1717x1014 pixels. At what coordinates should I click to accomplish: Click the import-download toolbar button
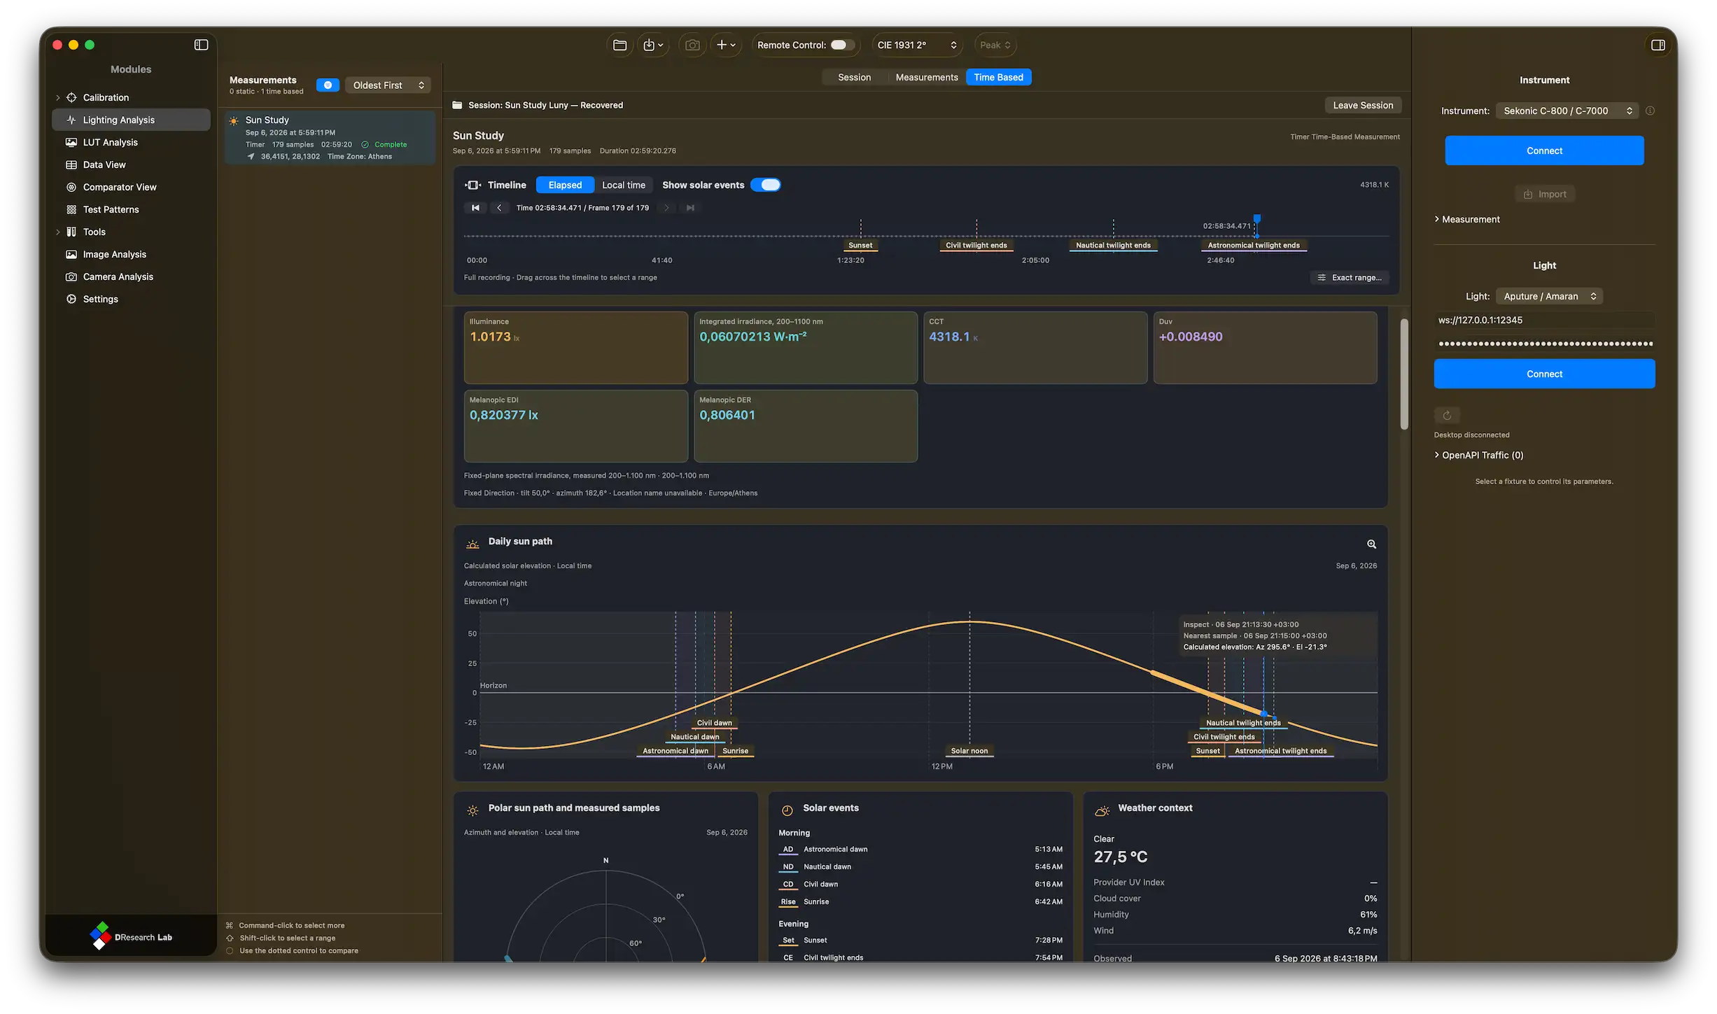pyautogui.click(x=652, y=45)
